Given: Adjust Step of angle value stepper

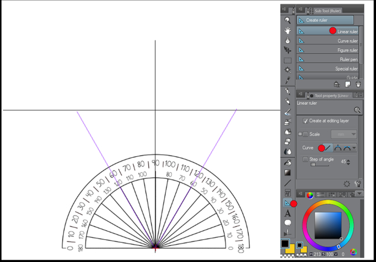Looking at the screenshot, I should tap(348, 162).
